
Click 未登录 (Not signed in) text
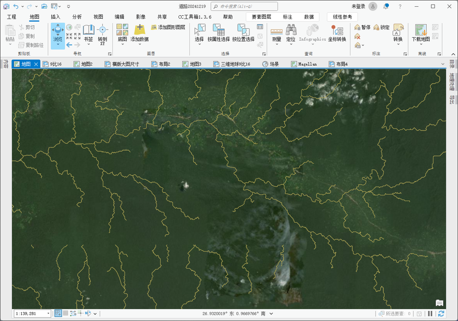tap(358, 6)
